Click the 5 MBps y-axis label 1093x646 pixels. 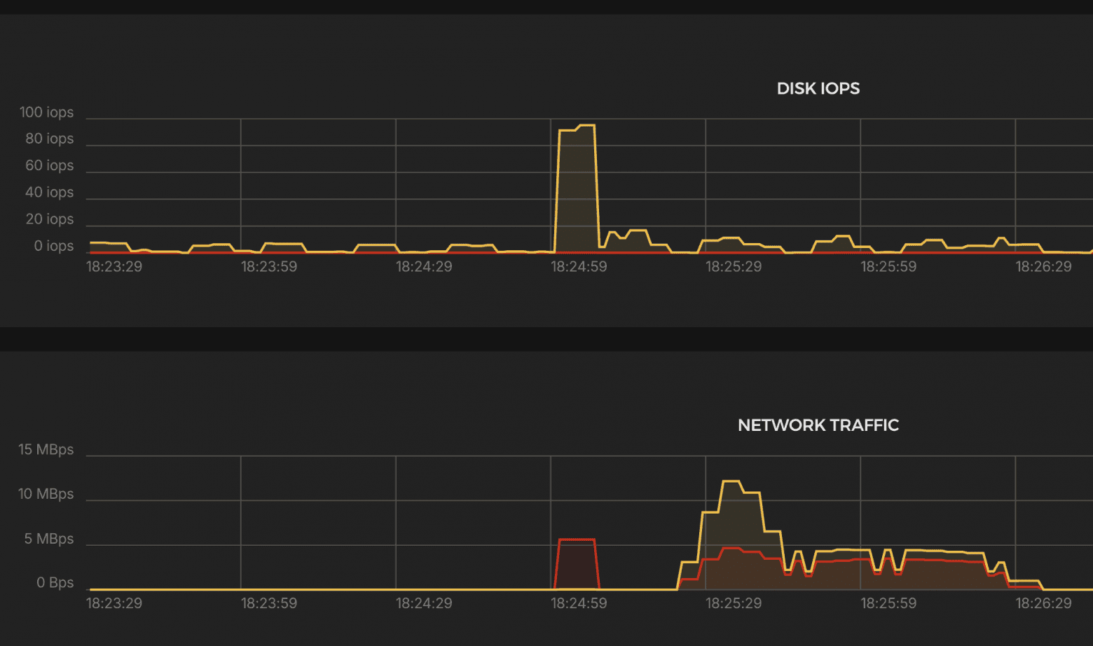pyautogui.click(x=49, y=539)
